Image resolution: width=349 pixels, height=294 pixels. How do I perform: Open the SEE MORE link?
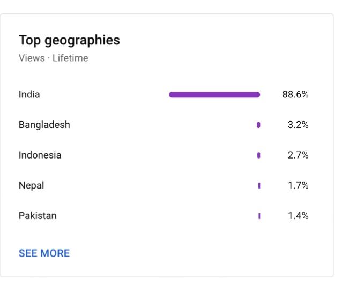coord(44,253)
